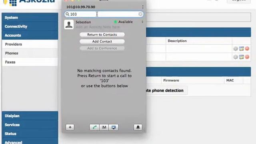Expand the Status section in sidebar
256x144 pixels.
tap(30, 134)
